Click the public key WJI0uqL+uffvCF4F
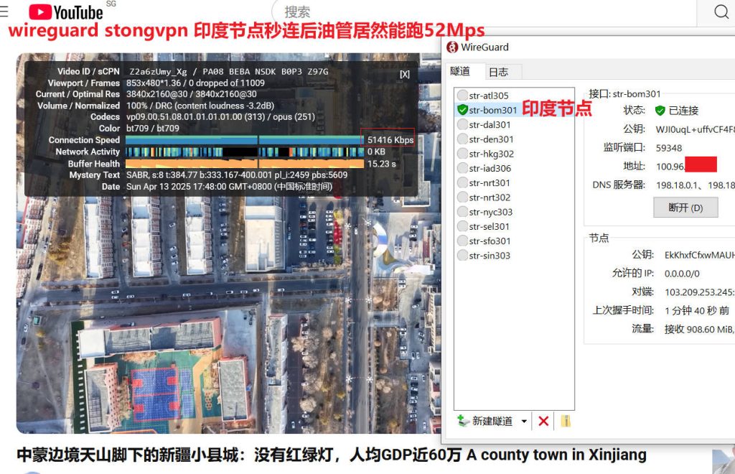The height and width of the screenshot is (474, 735). tap(695, 129)
